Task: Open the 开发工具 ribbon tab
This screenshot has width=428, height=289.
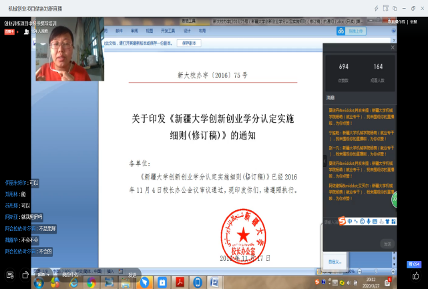Action: pyautogui.click(x=168, y=31)
